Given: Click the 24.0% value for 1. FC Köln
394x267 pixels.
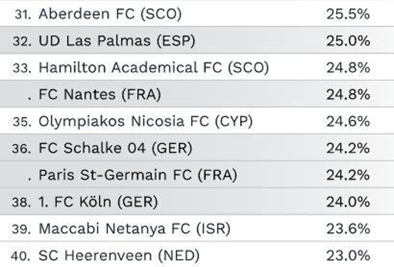Looking at the screenshot, I should pos(348,202).
